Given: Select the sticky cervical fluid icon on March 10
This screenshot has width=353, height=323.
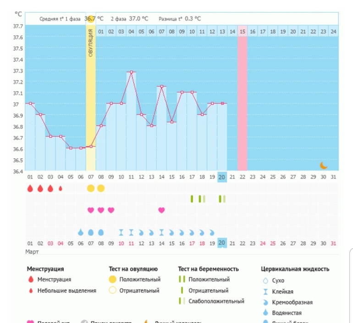Looking at the screenshot, I should pos(121,232).
